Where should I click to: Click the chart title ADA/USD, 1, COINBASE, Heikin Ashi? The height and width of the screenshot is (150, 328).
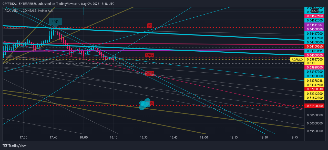(29, 11)
